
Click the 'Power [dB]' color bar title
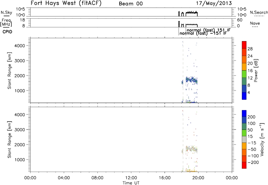point(256,70)
